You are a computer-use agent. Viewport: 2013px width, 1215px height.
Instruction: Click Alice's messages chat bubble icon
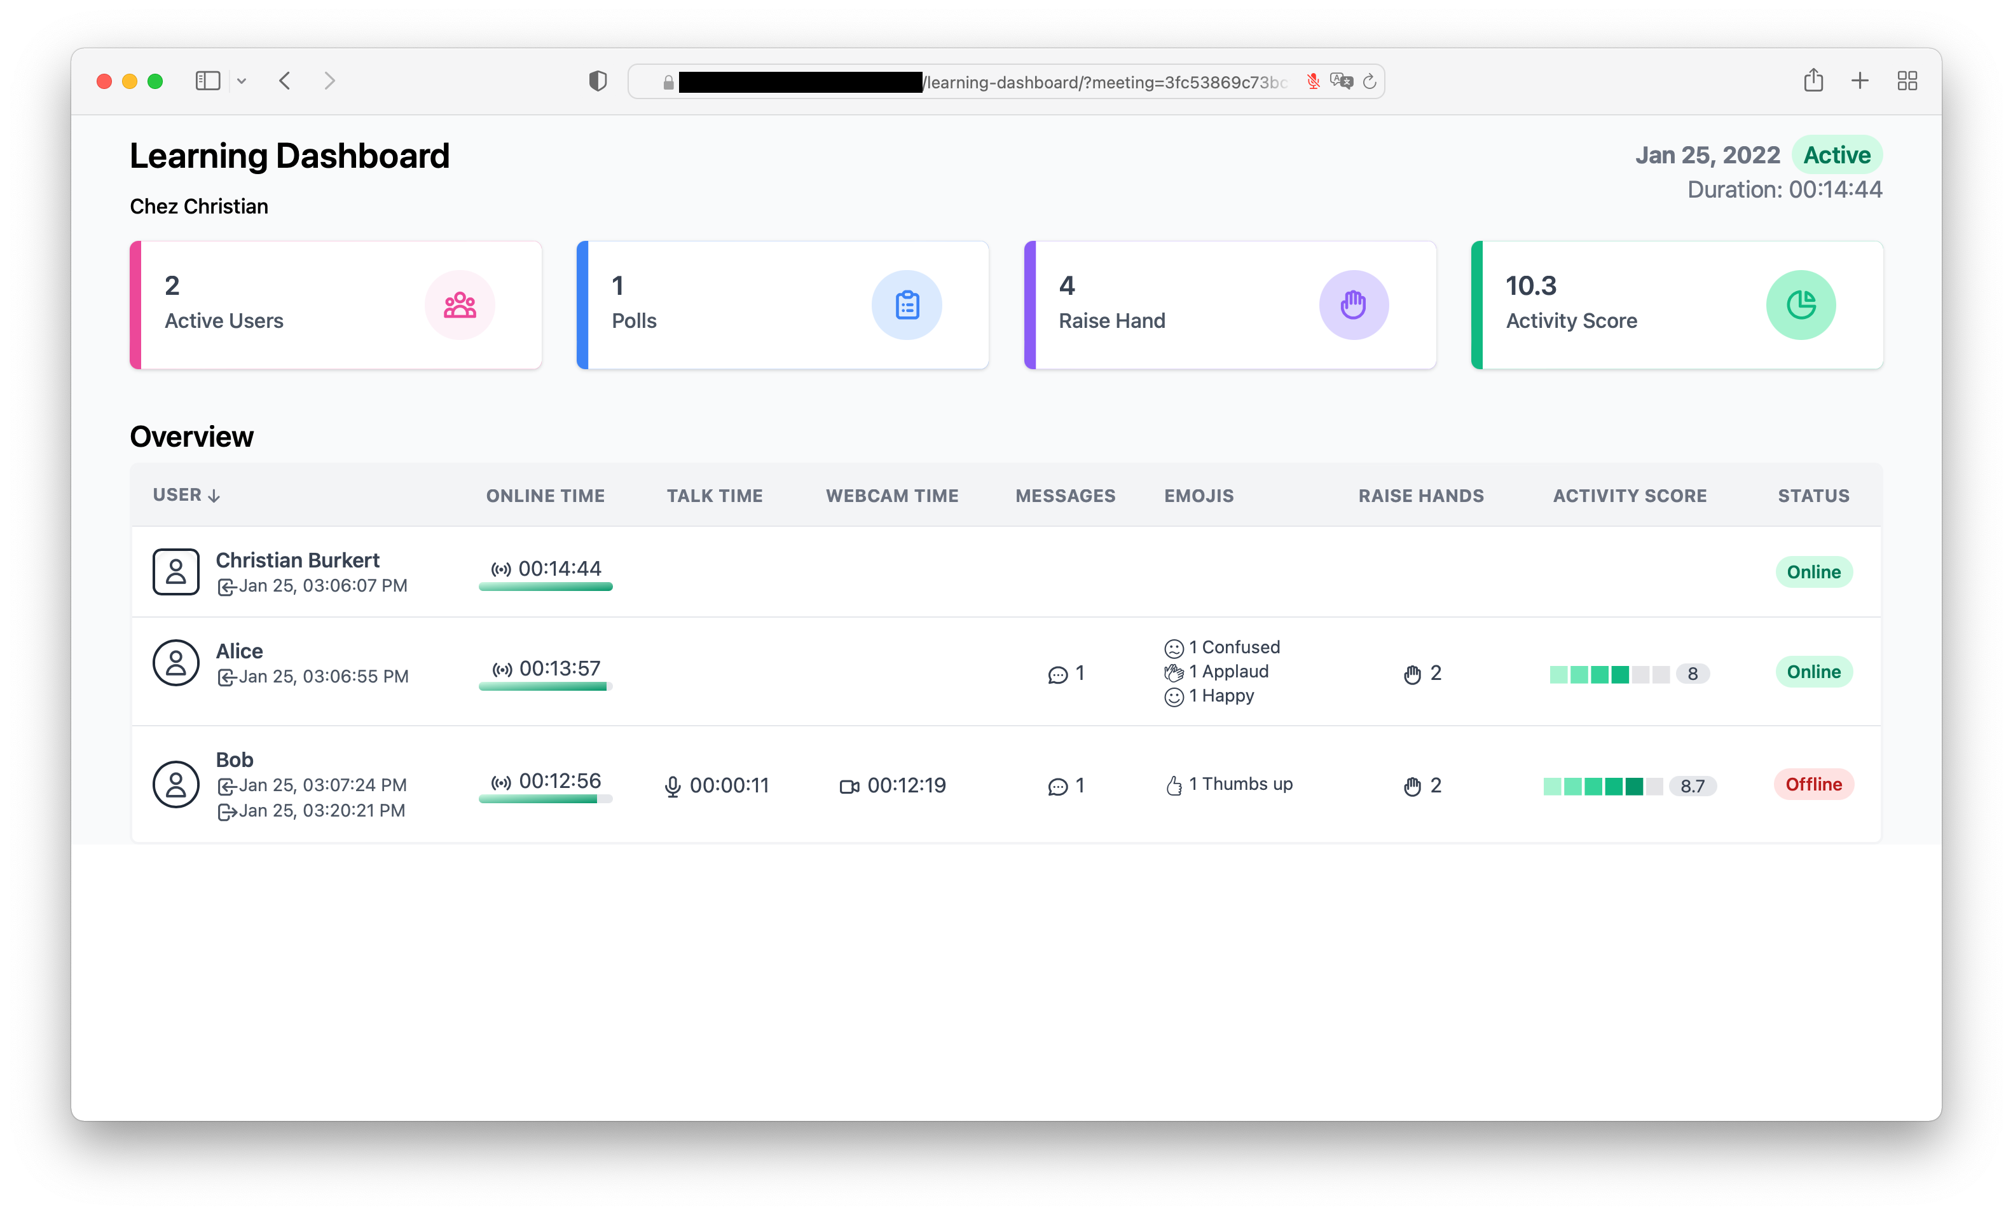point(1058,674)
